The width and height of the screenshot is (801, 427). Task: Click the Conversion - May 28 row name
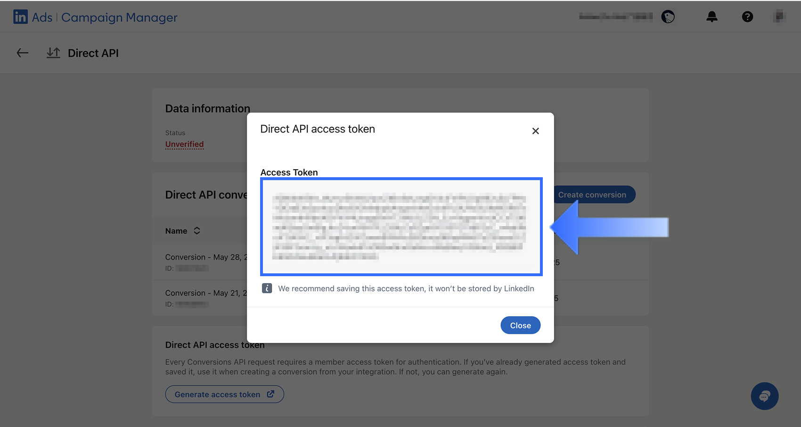point(206,257)
